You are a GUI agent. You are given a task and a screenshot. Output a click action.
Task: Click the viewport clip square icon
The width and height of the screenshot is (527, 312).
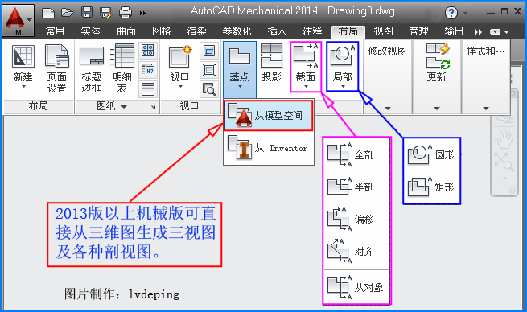tap(209, 70)
